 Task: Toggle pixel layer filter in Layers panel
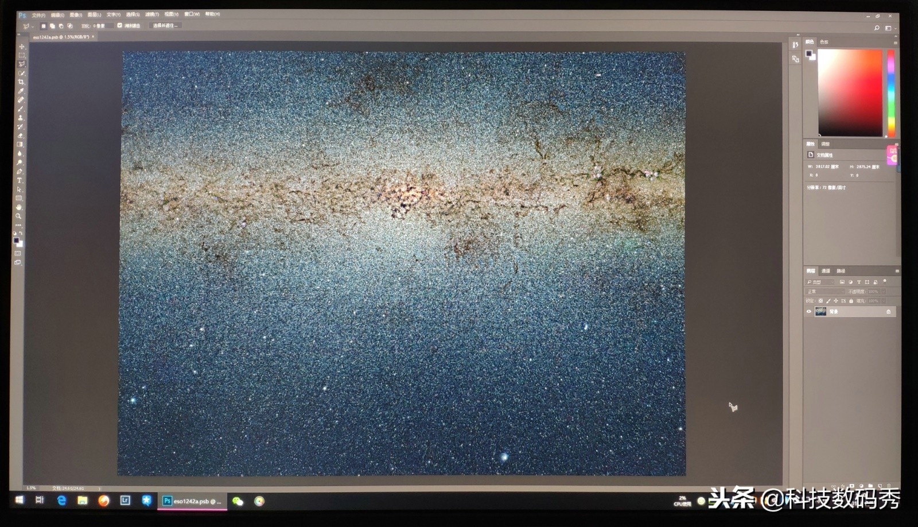coord(842,282)
